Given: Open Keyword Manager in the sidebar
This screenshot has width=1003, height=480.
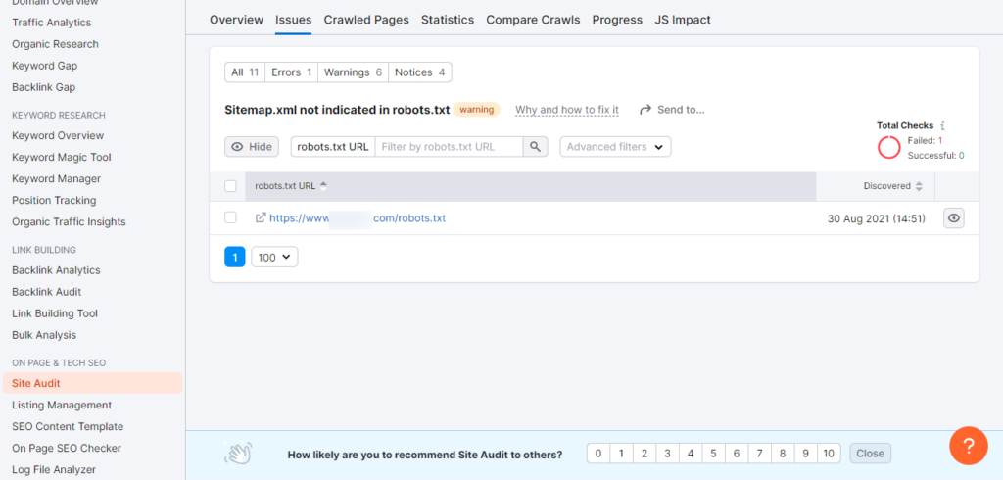Looking at the screenshot, I should pyautogui.click(x=56, y=178).
